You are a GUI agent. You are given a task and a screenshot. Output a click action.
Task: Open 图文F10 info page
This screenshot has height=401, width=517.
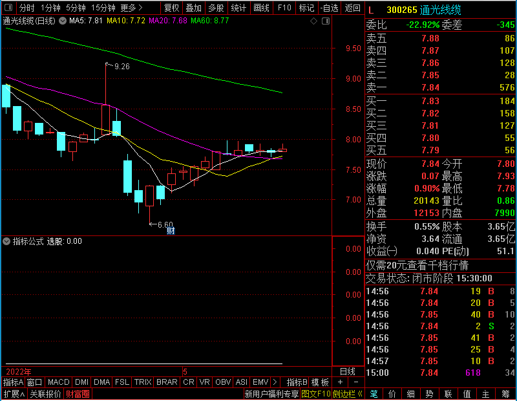(x=315, y=394)
